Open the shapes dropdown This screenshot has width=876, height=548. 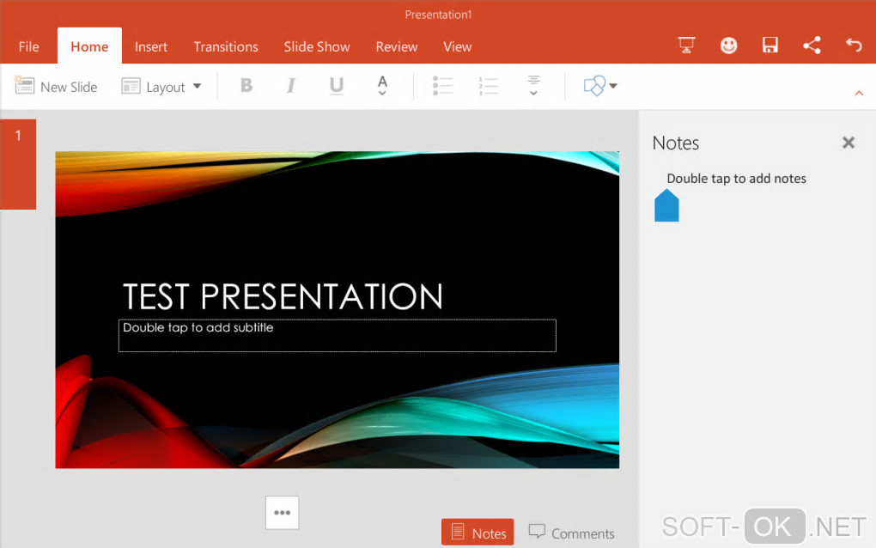(600, 86)
